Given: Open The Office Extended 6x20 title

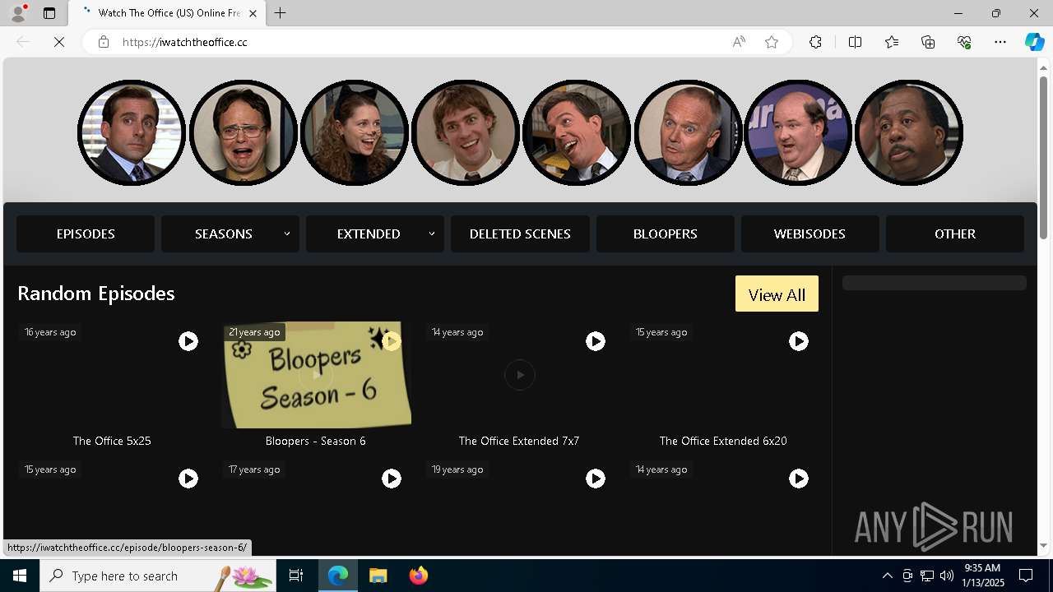Looking at the screenshot, I should 723,441.
